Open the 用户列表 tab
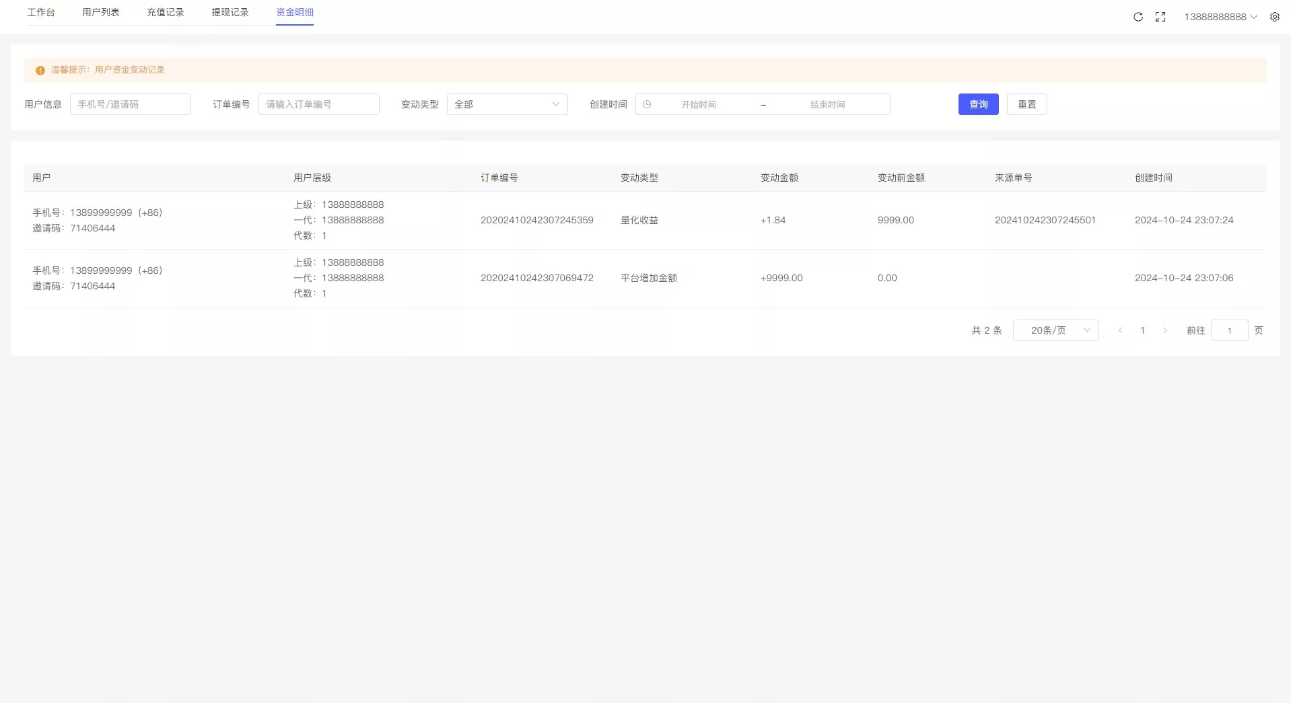 click(101, 12)
